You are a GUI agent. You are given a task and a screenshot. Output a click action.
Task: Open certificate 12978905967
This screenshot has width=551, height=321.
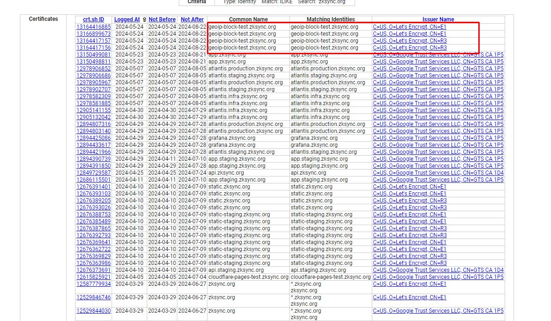(94, 82)
